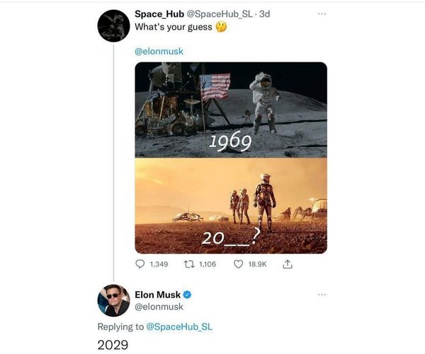Click the blue verified badge
Viewport: 425px width, 354px height.
click(188, 294)
